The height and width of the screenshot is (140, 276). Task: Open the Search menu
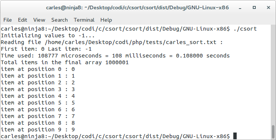pyautogui.click(x=60, y=20)
